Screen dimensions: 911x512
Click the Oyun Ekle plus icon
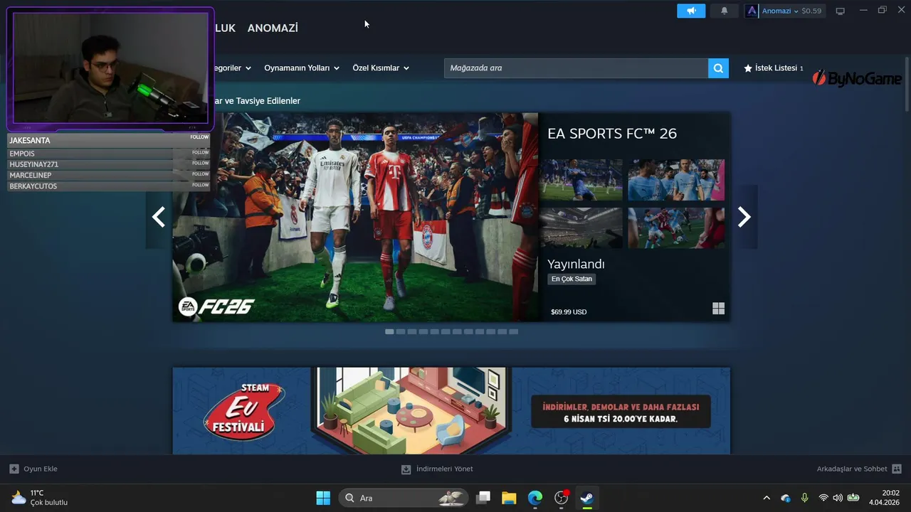14,469
